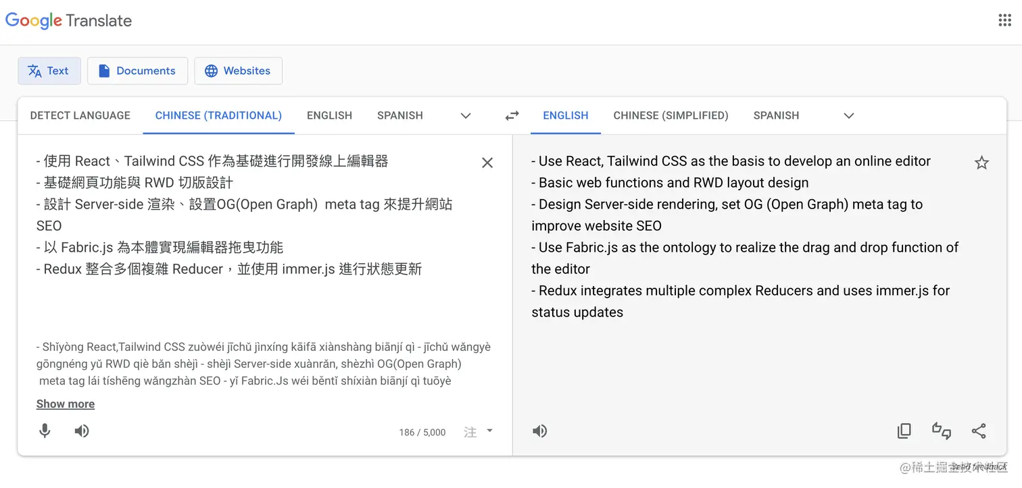Switch to Websites translation mode
The height and width of the screenshot is (488, 1022).
(238, 71)
